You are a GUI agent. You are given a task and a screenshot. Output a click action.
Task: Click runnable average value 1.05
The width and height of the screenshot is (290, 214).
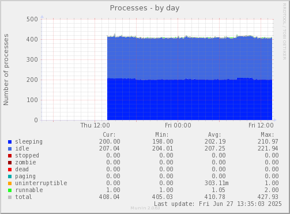click(219, 190)
